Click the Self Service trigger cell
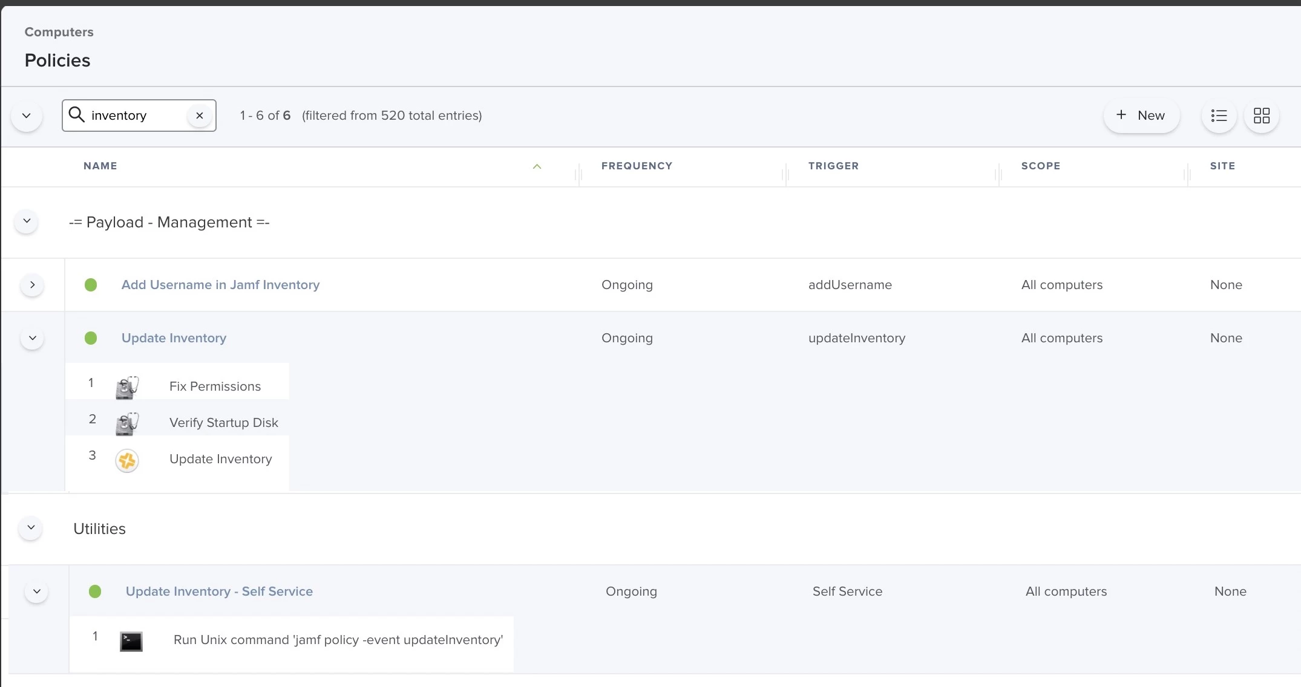The image size is (1301, 687). [x=847, y=591]
